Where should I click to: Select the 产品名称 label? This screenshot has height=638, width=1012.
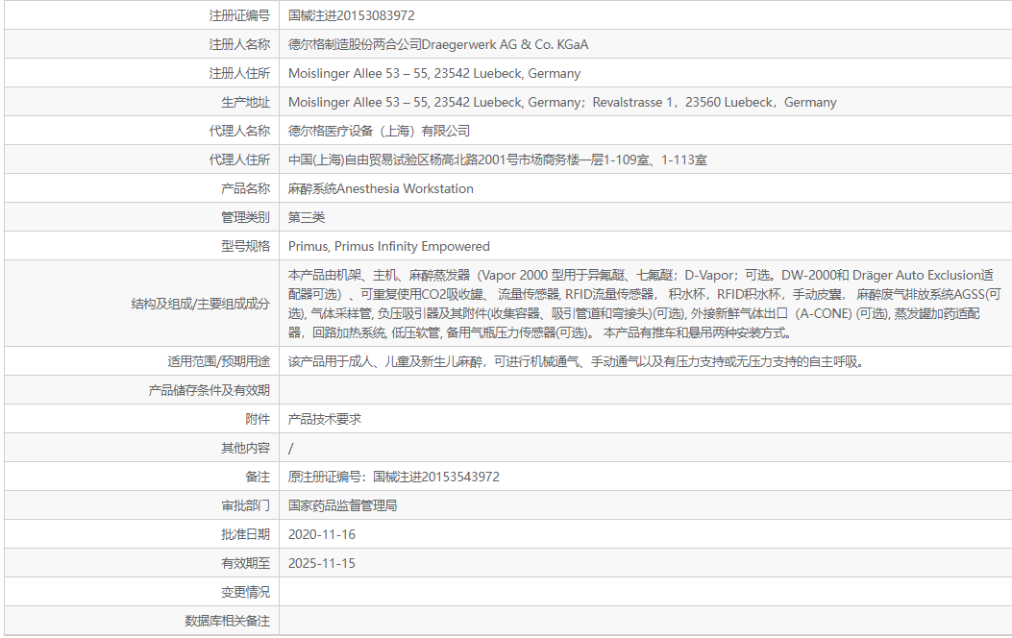pyautogui.click(x=245, y=188)
